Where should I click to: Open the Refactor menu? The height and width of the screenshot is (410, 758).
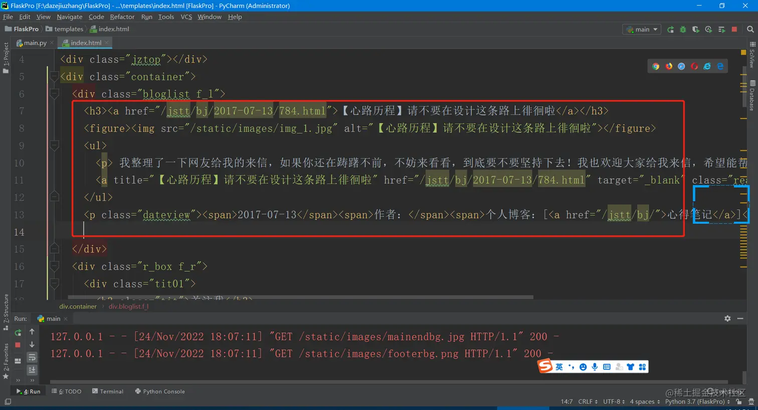tap(122, 17)
